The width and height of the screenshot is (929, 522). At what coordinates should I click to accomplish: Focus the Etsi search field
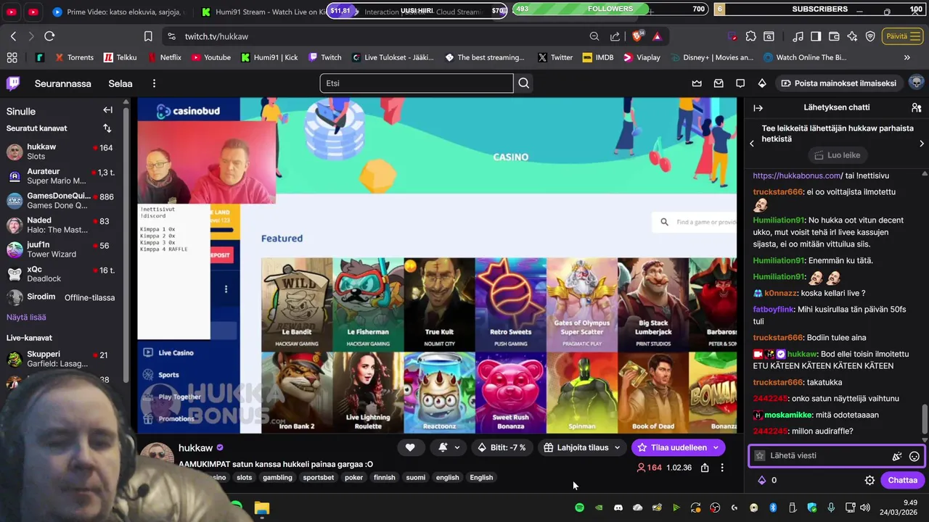click(416, 83)
